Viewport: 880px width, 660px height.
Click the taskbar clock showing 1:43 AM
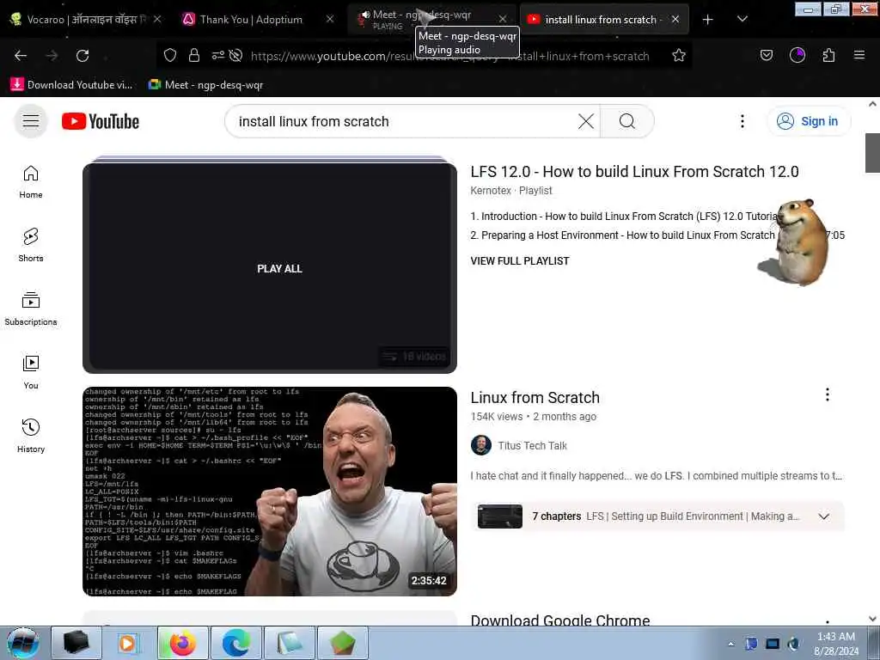[x=835, y=644]
